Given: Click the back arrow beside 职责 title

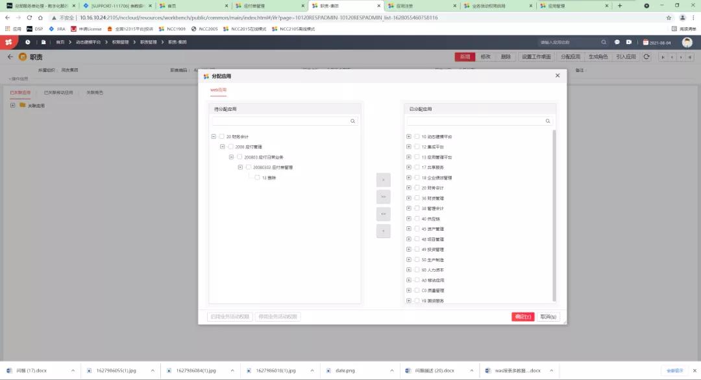Looking at the screenshot, I should point(10,56).
